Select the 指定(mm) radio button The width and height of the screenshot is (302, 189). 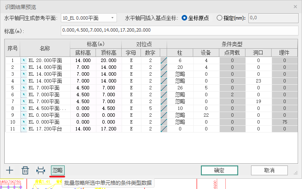(x=220, y=18)
